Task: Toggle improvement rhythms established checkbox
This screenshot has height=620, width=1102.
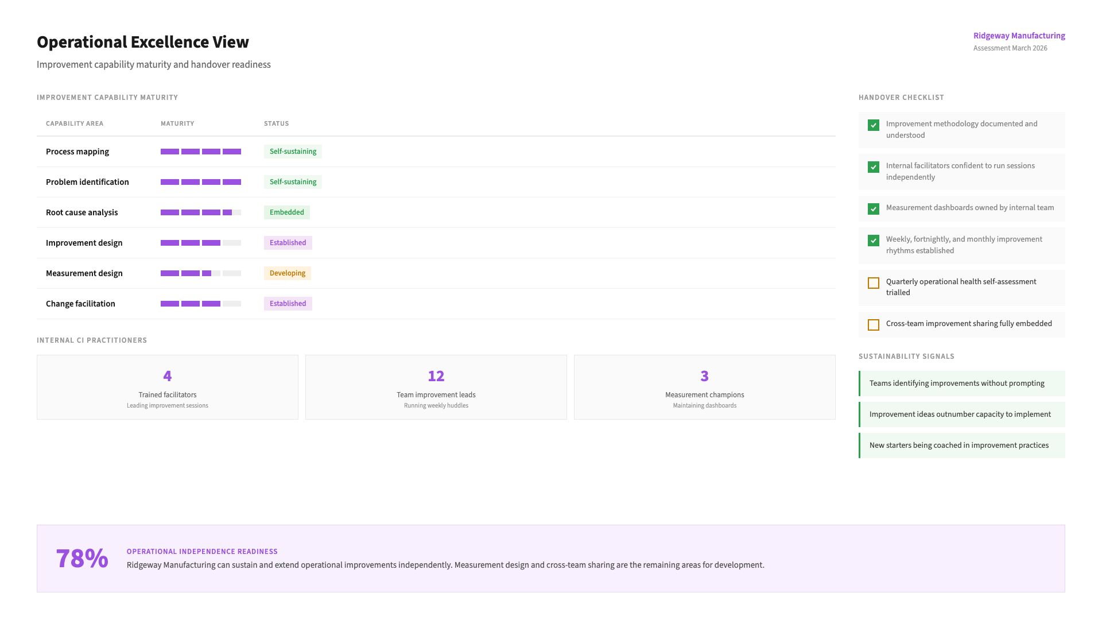Action: point(874,241)
